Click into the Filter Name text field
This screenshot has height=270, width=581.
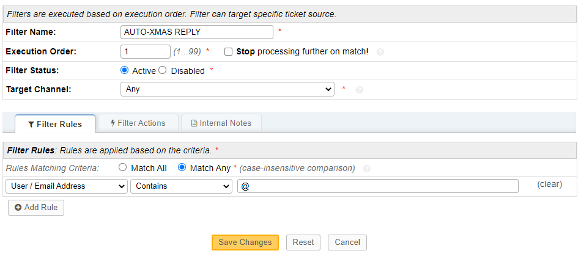tap(197, 32)
